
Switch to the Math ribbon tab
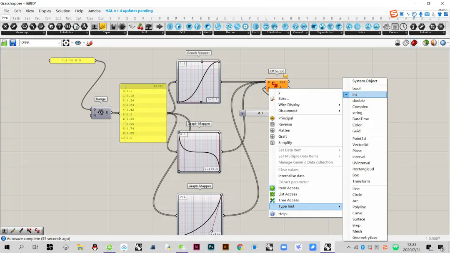(16, 18)
